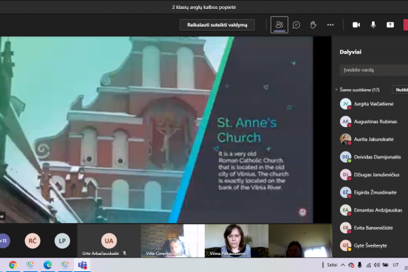Request control with Reikalauti suteikti valdymą
Image resolution: width=408 pixels, height=272 pixels.
click(217, 25)
